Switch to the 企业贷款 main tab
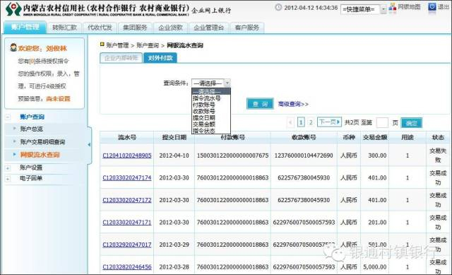The width and height of the screenshot is (452, 275). pyautogui.click(x=170, y=28)
